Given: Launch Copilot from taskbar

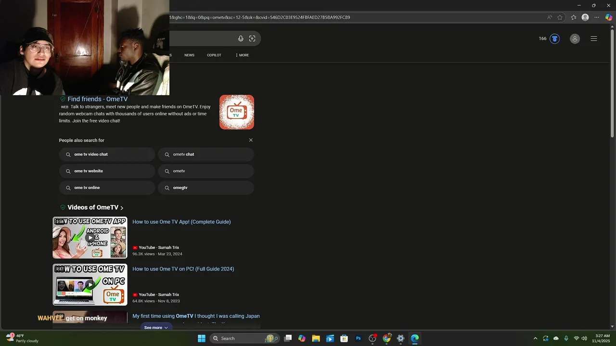Looking at the screenshot, I should [x=302, y=338].
